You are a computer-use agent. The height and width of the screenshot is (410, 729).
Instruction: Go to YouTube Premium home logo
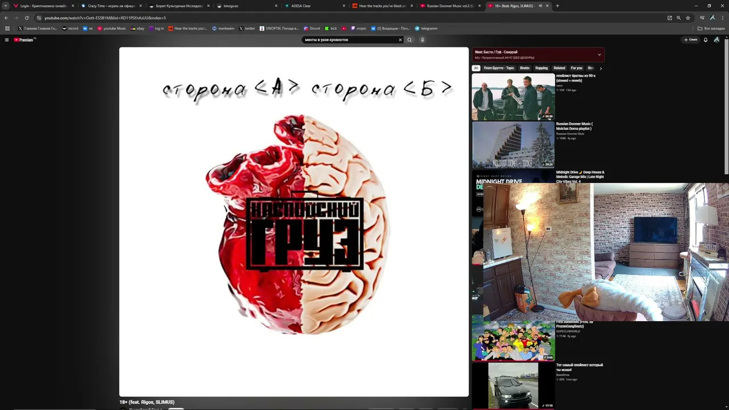click(24, 40)
